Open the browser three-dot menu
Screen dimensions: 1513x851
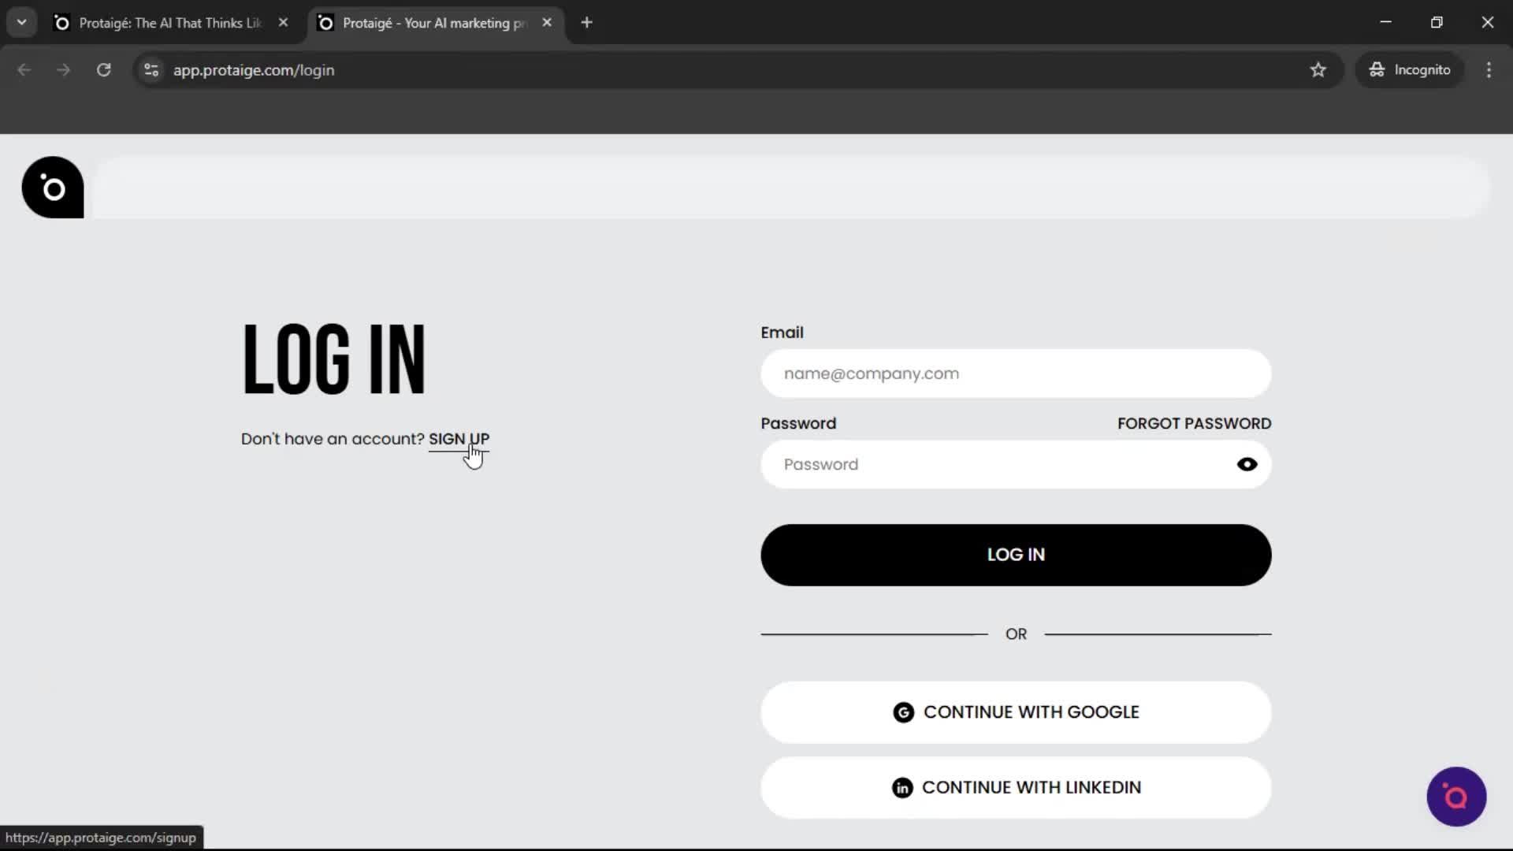click(x=1489, y=70)
